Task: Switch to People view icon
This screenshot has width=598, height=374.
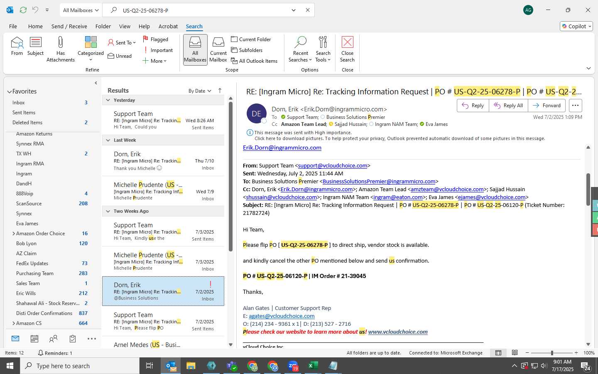Action: pos(53,339)
